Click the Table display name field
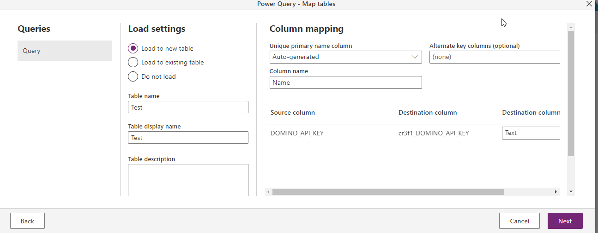This screenshot has width=598, height=233. [x=188, y=138]
